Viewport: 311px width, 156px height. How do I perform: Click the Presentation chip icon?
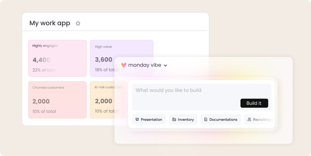click(137, 119)
